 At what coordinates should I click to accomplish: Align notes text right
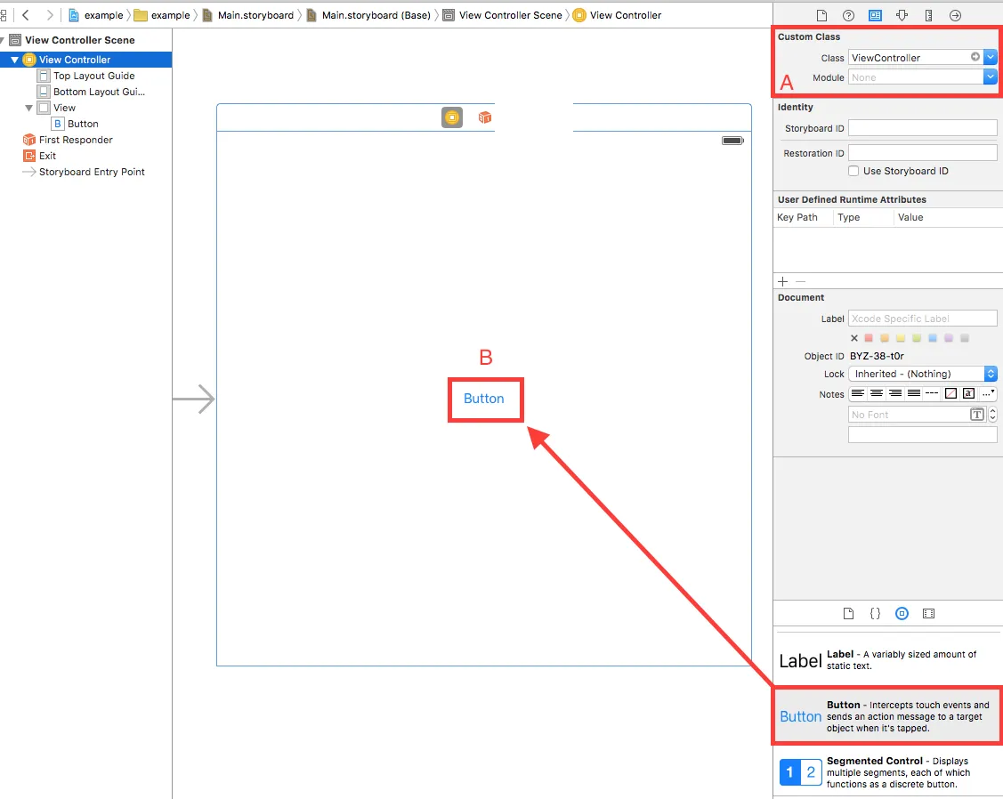click(x=895, y=393)
